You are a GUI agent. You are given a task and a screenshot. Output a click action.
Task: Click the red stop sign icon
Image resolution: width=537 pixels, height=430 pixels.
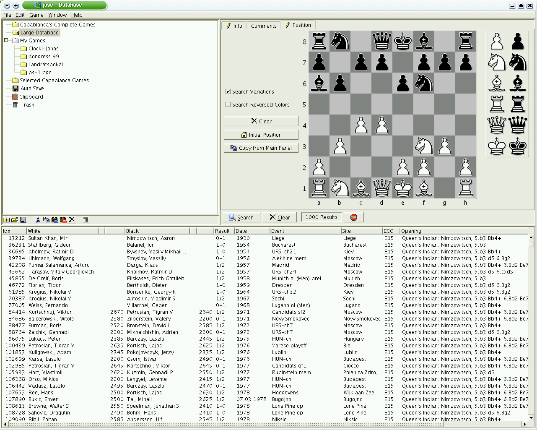point(353,217)
